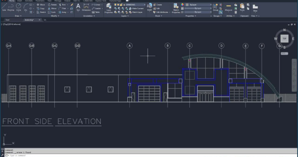Switch to the Insert ribbon tab

pos(20,1)
